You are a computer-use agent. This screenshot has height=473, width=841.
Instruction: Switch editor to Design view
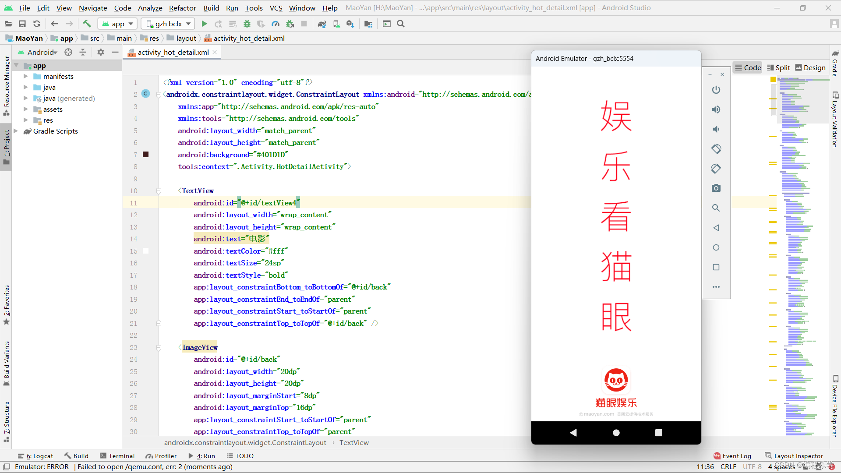(x=810, y=67)
